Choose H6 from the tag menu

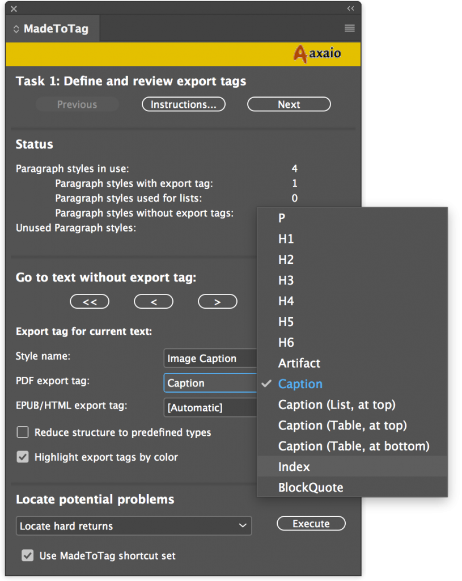[x=353, y=342]
